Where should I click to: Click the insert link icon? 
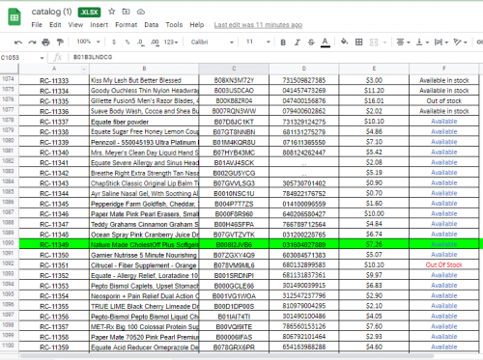(x=479, y=42)
